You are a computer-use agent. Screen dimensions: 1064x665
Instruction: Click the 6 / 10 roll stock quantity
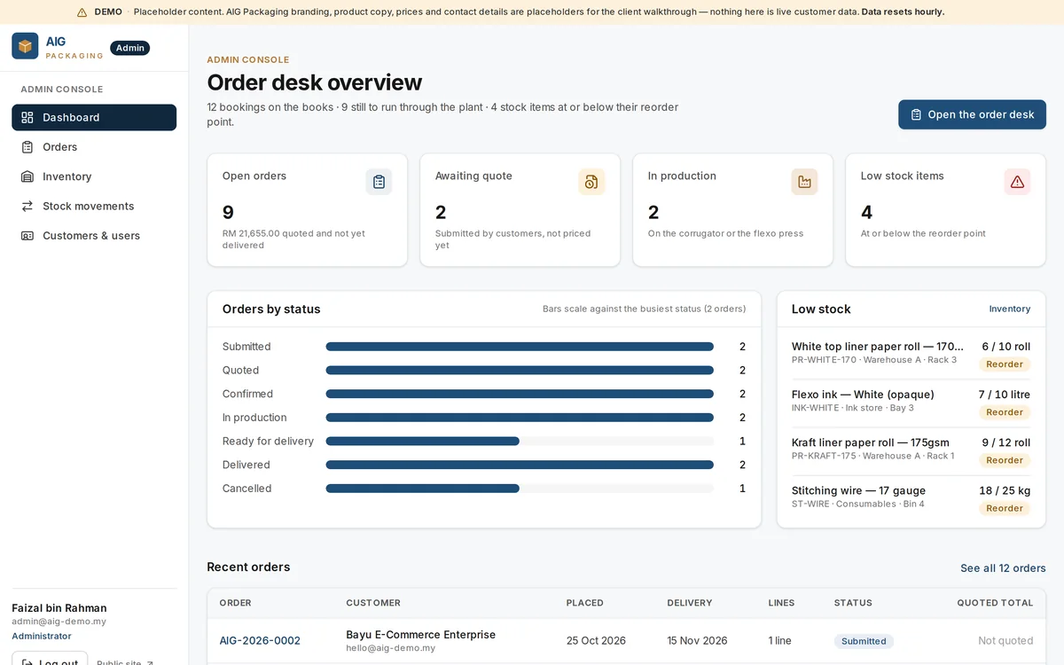point(1005,347)
